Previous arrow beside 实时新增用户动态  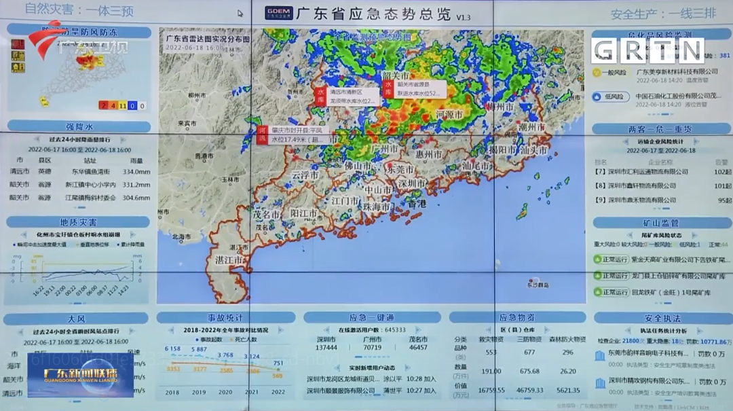[x=337, y=368]
